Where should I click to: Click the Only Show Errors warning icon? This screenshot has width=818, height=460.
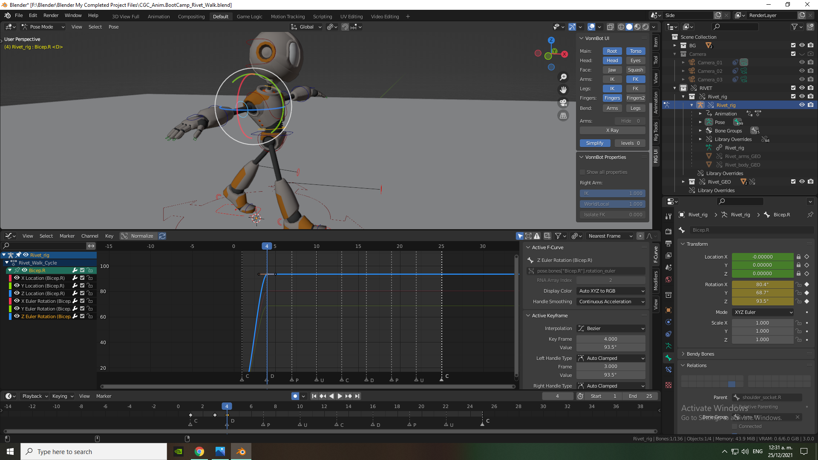click(x=537, y=236)
